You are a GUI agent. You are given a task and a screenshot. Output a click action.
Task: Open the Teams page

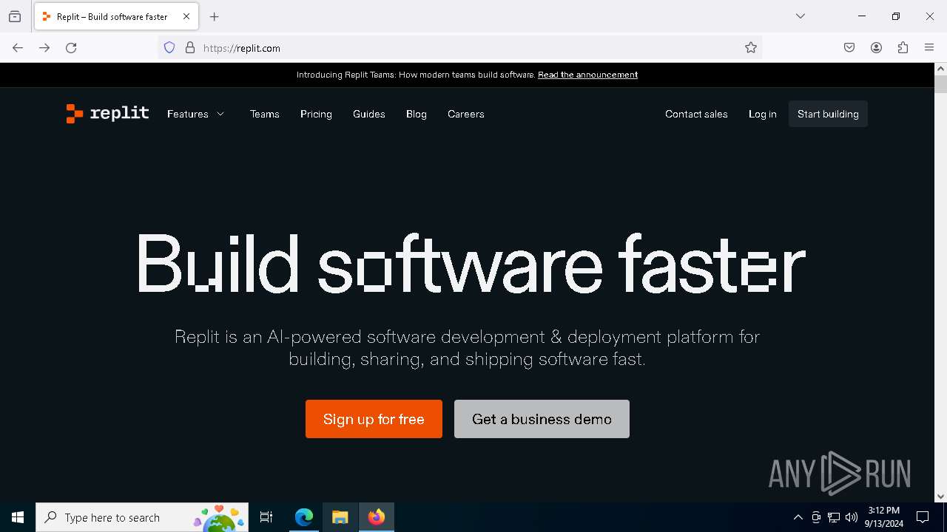click(265, 114)
